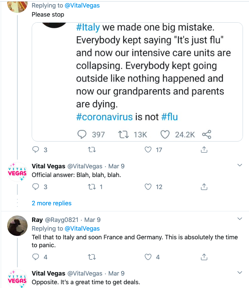Open the #coronavirus hashtag in quoted tweet
Viewport: 249px width, 288px height.
pyautogui.click(x=105, y=117)
